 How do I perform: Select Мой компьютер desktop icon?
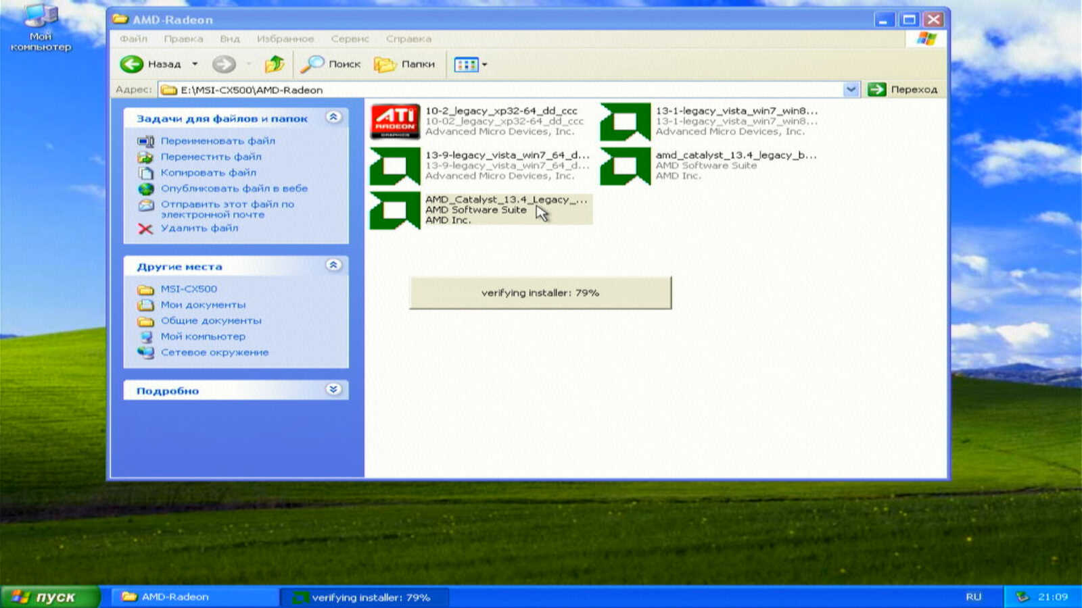coord(41,27)
